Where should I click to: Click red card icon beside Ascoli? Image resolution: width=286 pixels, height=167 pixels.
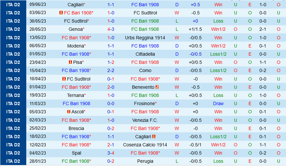69,112
